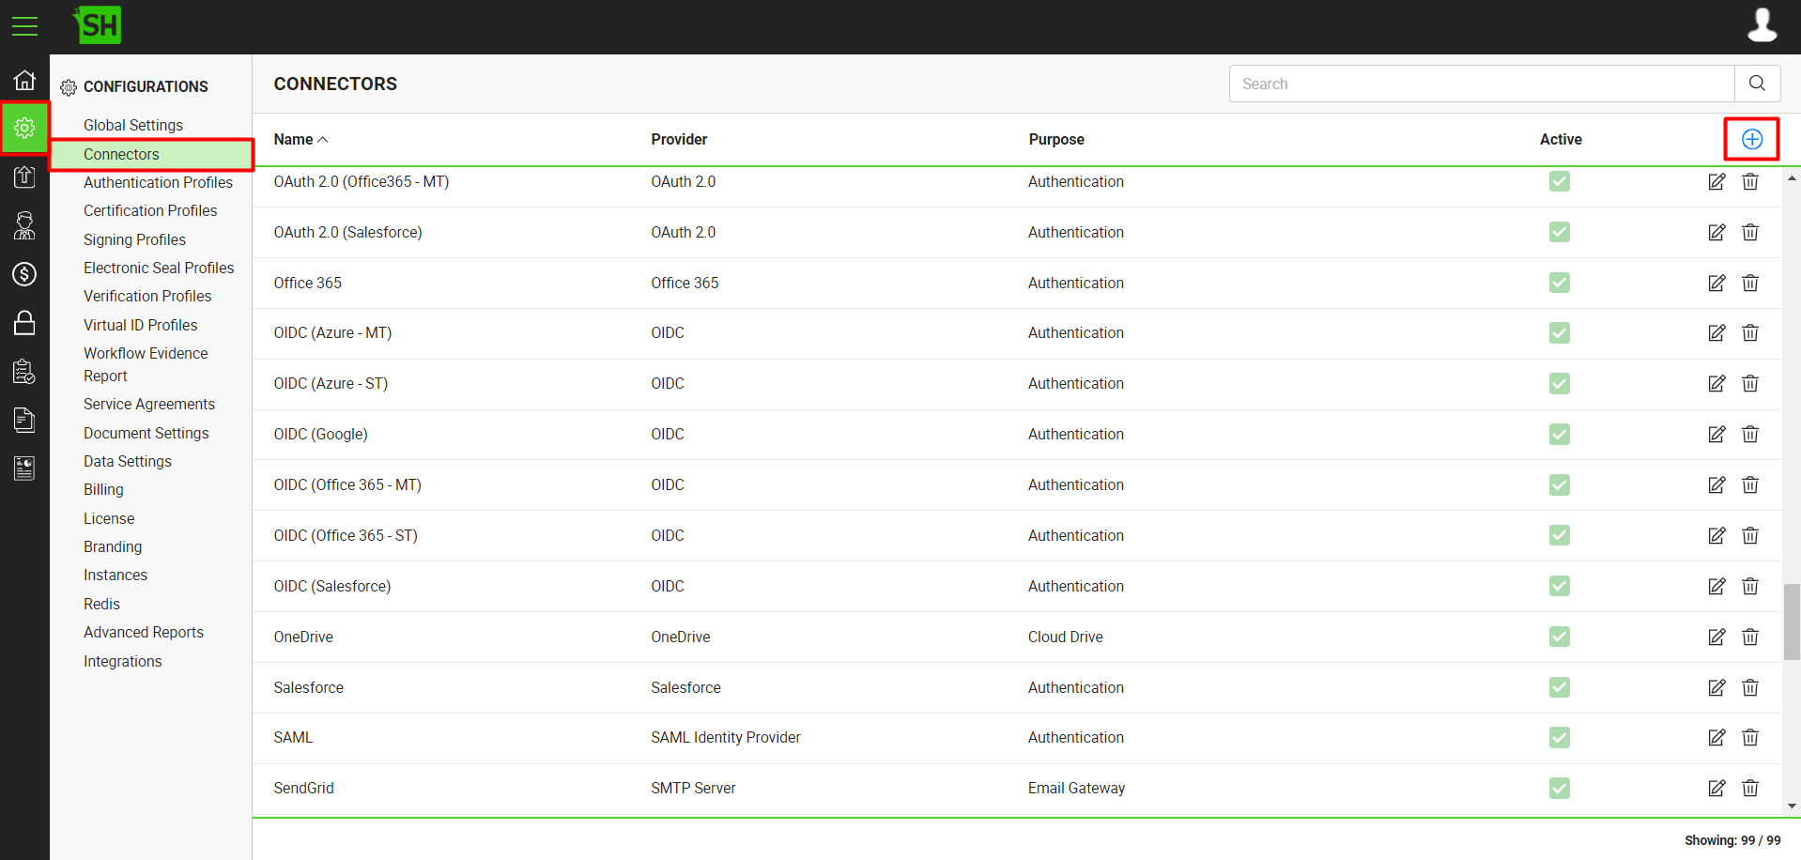1801x860 pixels.
Task: Click the Provider column header
Action: click(679, 139)
